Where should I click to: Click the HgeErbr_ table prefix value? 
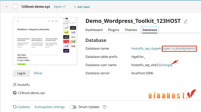tap(138, 57)
